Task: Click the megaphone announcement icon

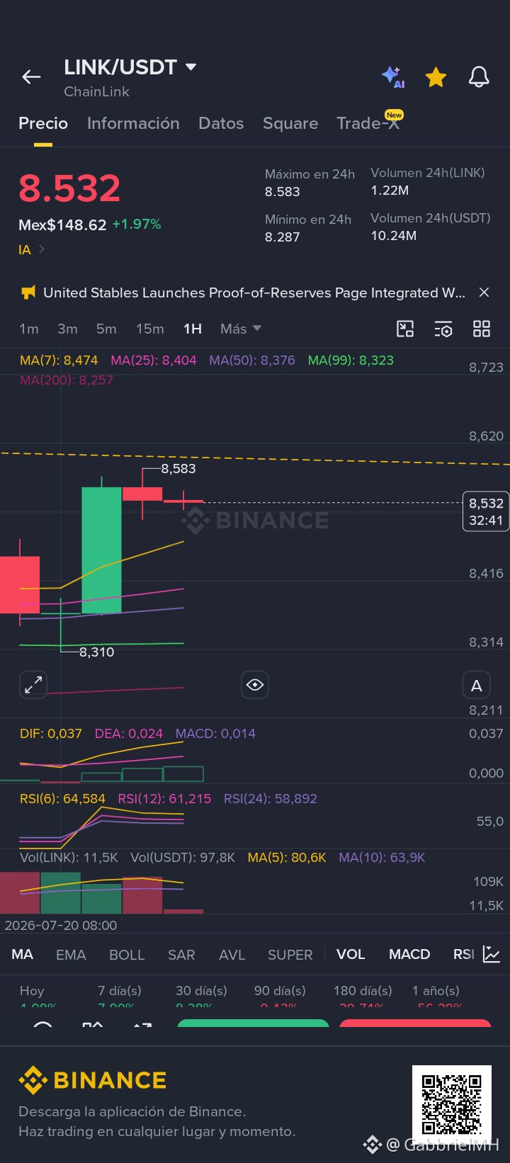Action: coord(28,293)
